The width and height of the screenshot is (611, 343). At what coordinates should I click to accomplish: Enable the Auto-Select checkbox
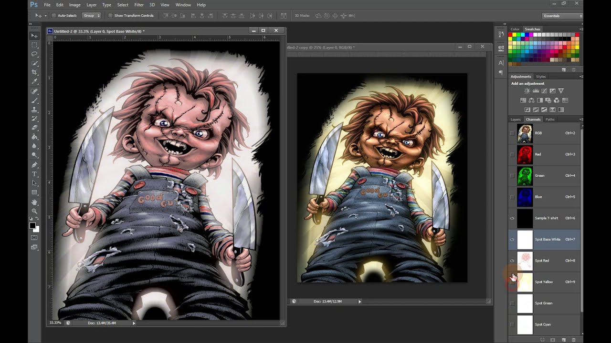point(53,15)
